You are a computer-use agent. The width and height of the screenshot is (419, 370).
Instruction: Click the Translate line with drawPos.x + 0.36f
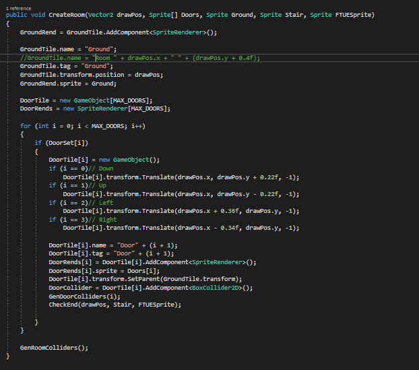click(x=181, y=211)
